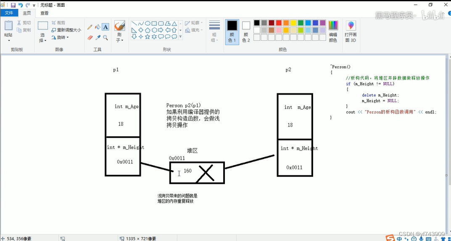
Task: Select the Color picker eyedropper tool
Action: [x=98, y=37]
